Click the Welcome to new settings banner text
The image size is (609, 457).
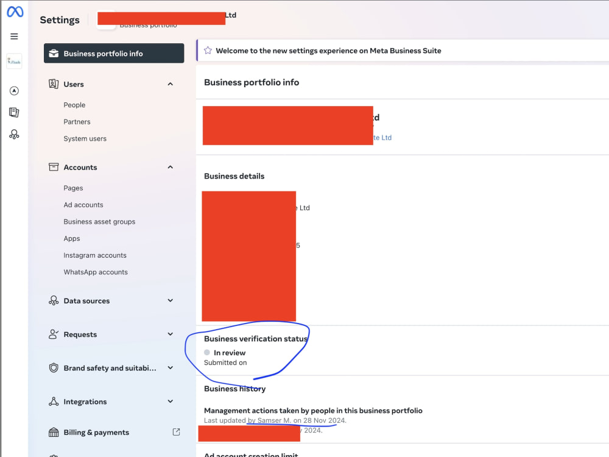pyautogui.click(x=329, y=51)
